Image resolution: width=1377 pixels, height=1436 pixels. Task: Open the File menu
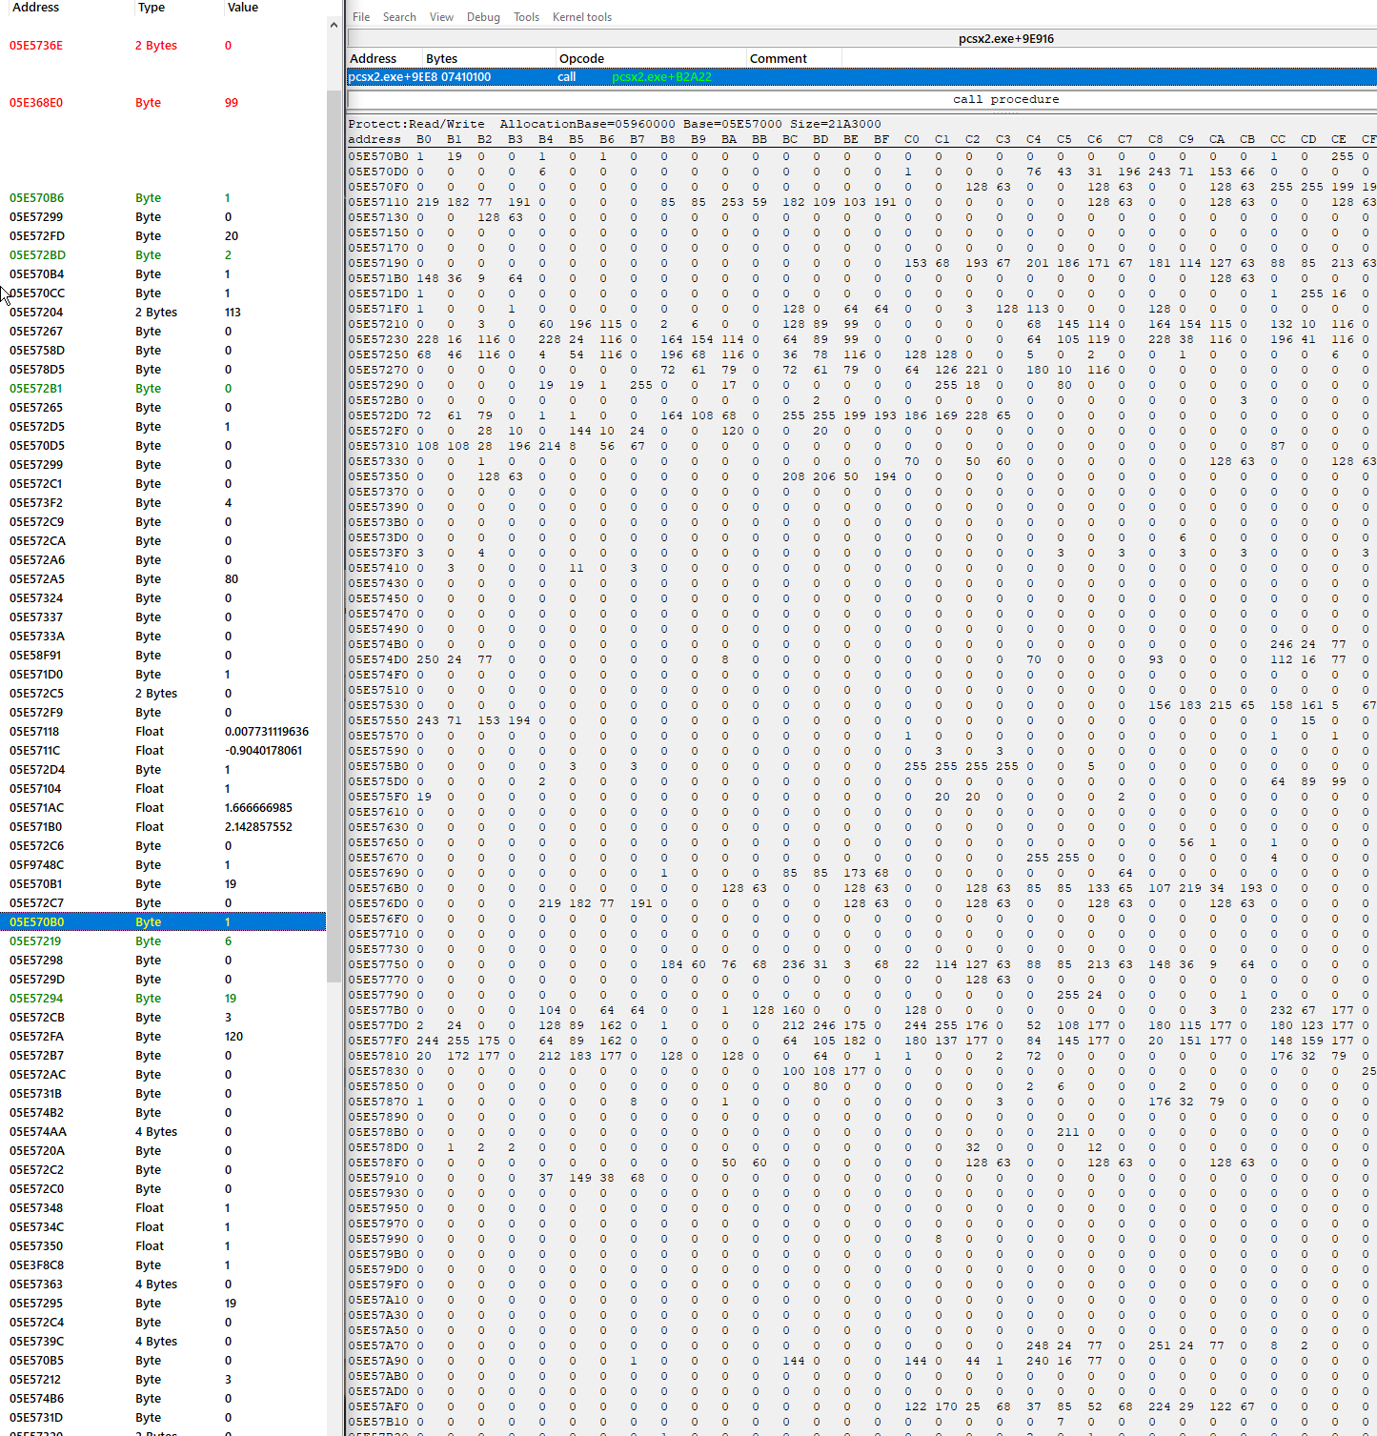(360, 17)
